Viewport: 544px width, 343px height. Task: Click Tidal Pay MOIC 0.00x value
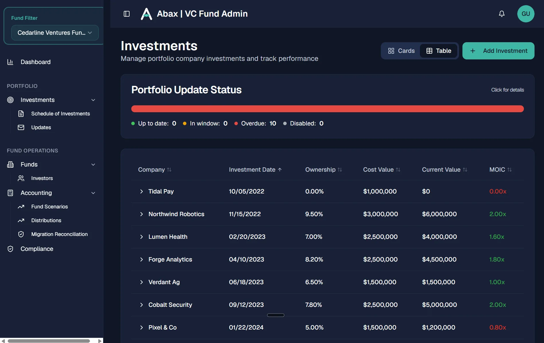498,191
